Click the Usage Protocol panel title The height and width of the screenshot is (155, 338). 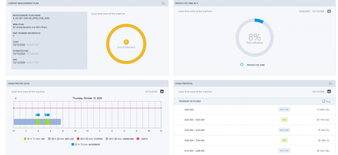pos(184,84)
